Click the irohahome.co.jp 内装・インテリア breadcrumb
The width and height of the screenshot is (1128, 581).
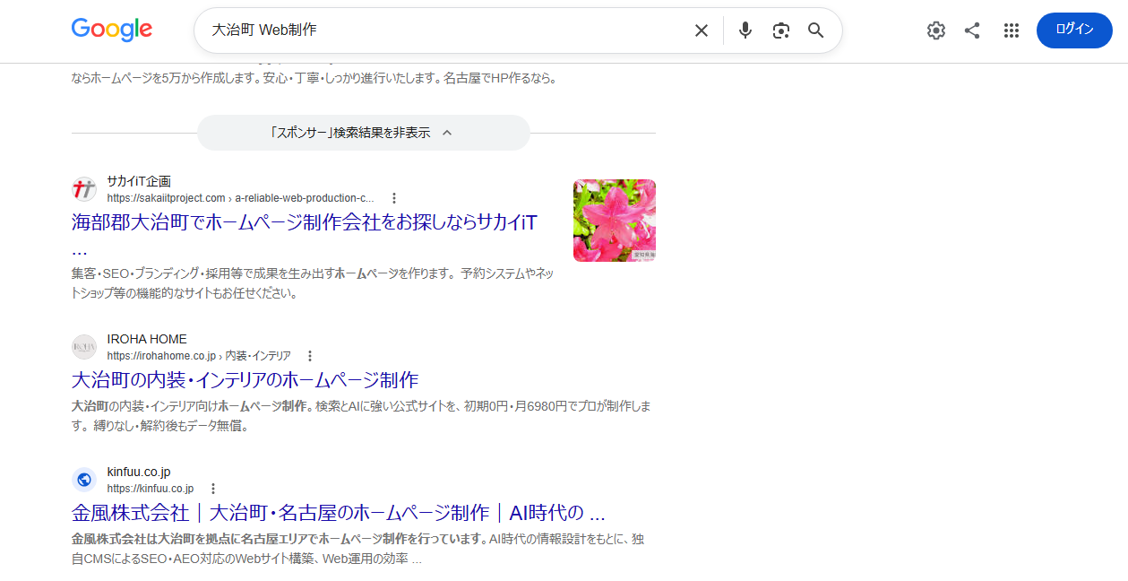(x=199, y=356)
